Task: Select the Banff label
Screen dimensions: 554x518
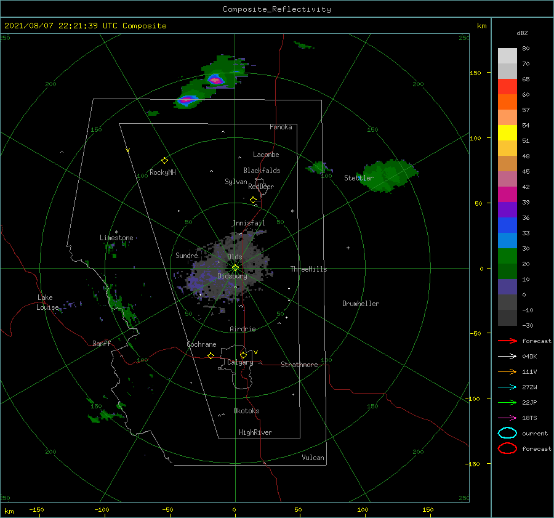Action: pyautogui.click(x=102, y=343)
